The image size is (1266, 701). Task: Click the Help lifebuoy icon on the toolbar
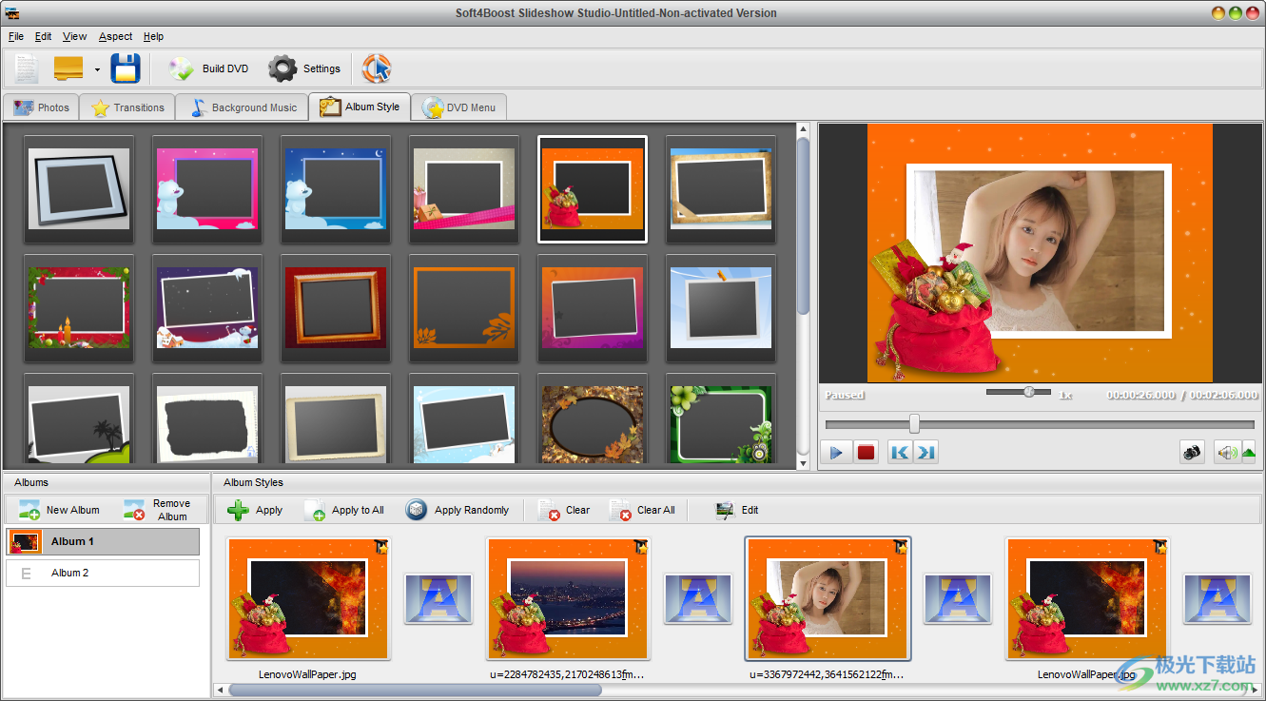pyautogui.click(x=378, y=68)
